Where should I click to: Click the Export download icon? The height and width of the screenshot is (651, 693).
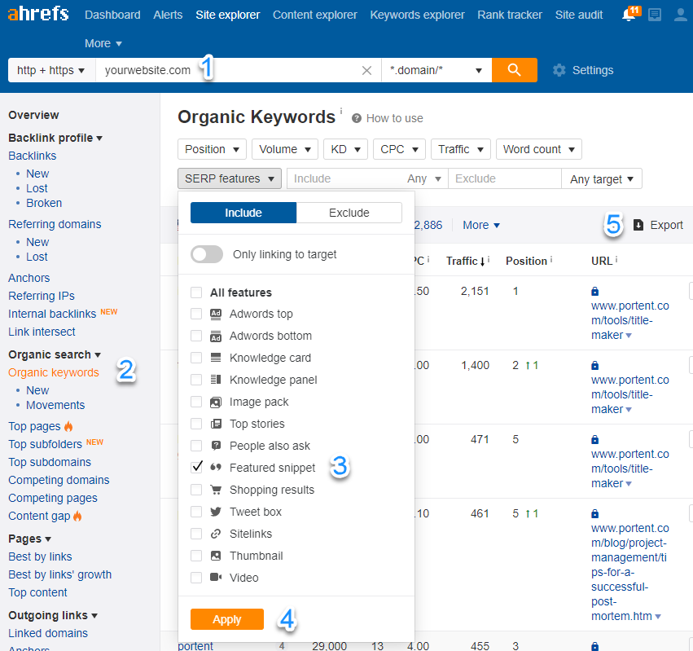pyautogui.click(x=638, y=225)
